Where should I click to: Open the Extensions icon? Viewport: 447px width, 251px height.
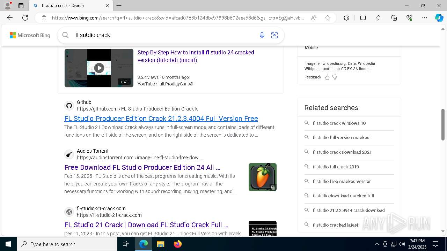tap(346, 18)
